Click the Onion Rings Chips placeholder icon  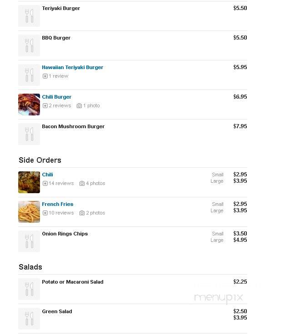(x=29, y=241)
